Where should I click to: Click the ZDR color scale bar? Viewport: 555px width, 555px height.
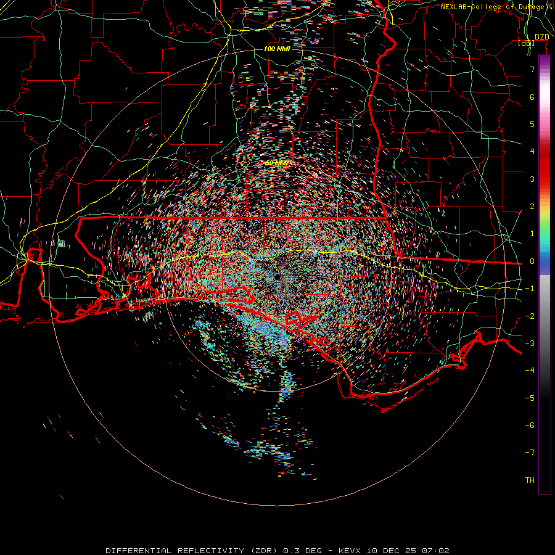pos(545,274)
